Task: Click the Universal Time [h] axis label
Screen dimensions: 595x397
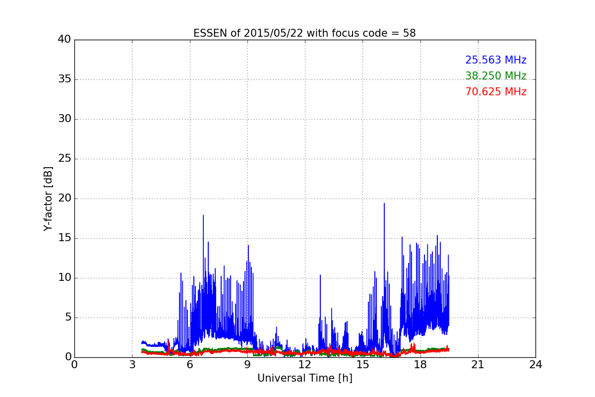Action: coord(304,378)
